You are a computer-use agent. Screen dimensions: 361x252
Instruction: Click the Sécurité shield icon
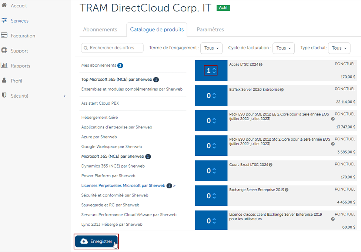4,95
